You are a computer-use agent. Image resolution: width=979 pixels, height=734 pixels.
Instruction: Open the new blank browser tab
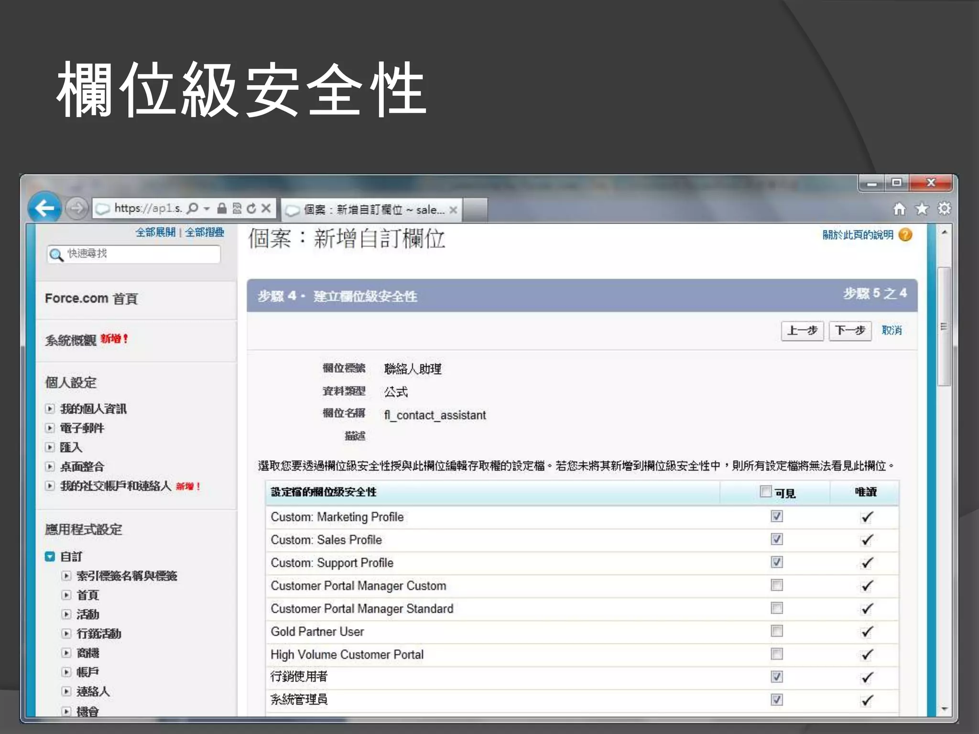tap(475, 210)
